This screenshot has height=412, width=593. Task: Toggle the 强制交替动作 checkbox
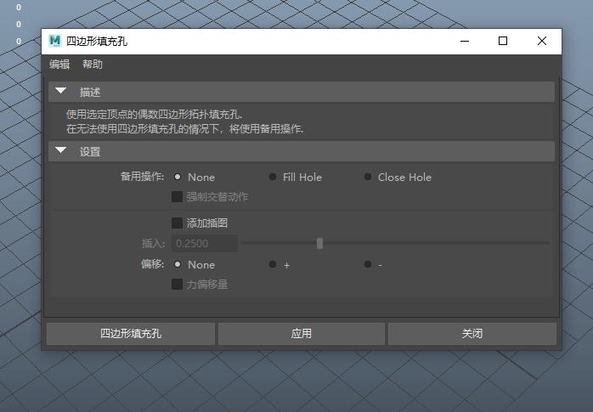(178, 197)
